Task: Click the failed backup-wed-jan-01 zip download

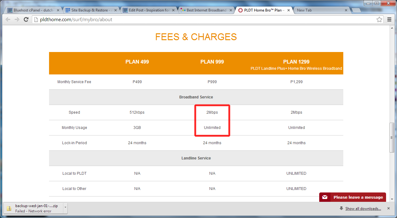Action: click(33, 209)
